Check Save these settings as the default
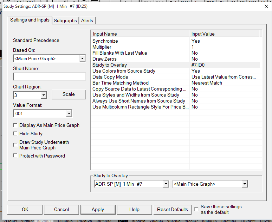Image resolution: width=272 pixels, height=222 pixels. (x=196, y=209)
